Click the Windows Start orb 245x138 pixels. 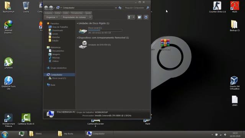(5, 135)
